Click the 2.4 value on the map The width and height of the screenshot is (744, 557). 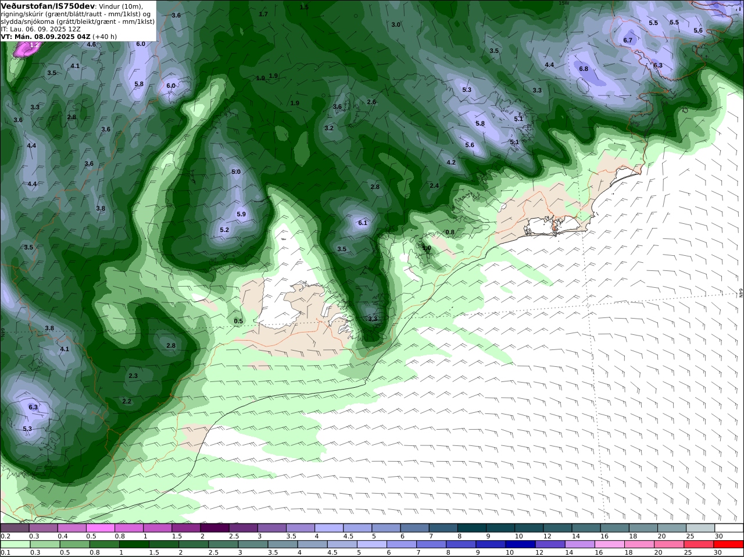point(434,185)
